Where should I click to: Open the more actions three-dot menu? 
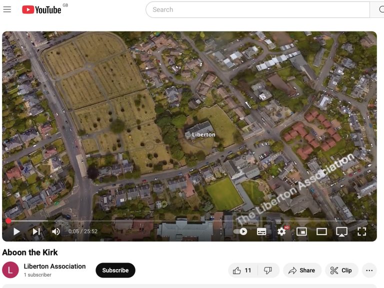click(369, 271)
